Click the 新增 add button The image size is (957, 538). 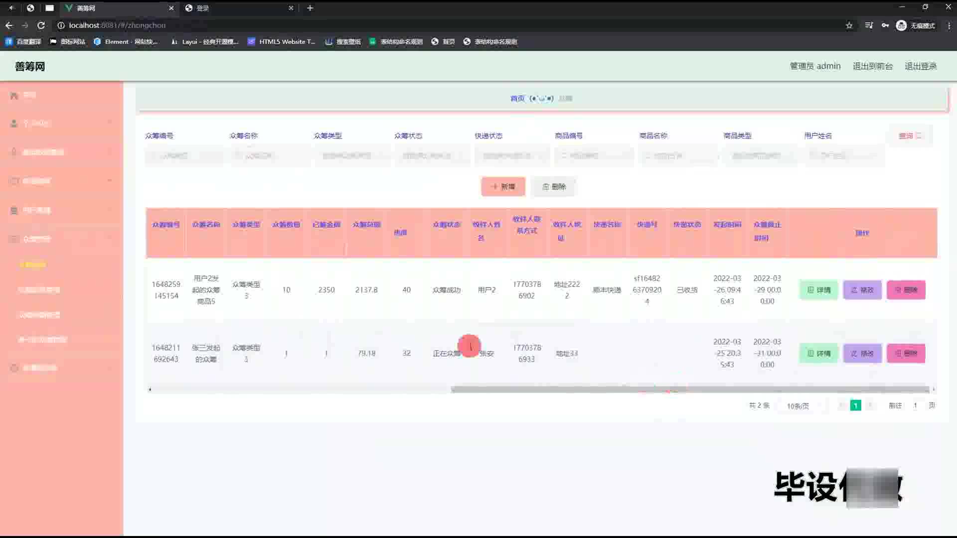pos(503,186)
